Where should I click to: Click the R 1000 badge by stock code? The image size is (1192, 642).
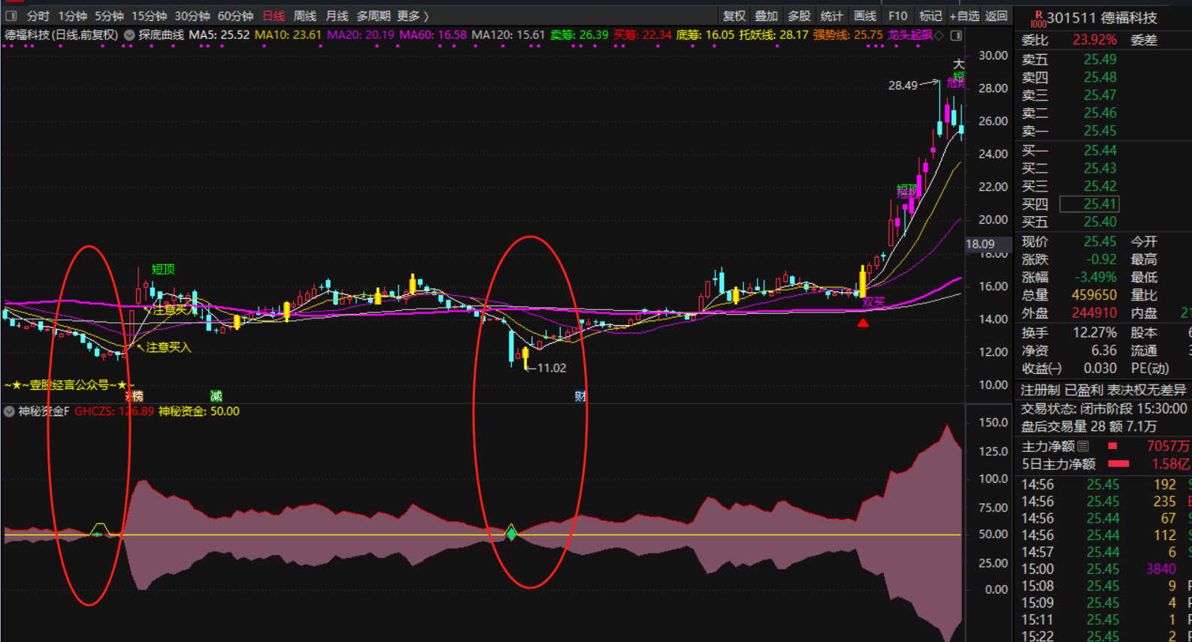tap(1038, 19)
